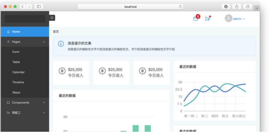Open the Form page
The height and width of the screenshot is (132, 270).
(x=25, y=52)
